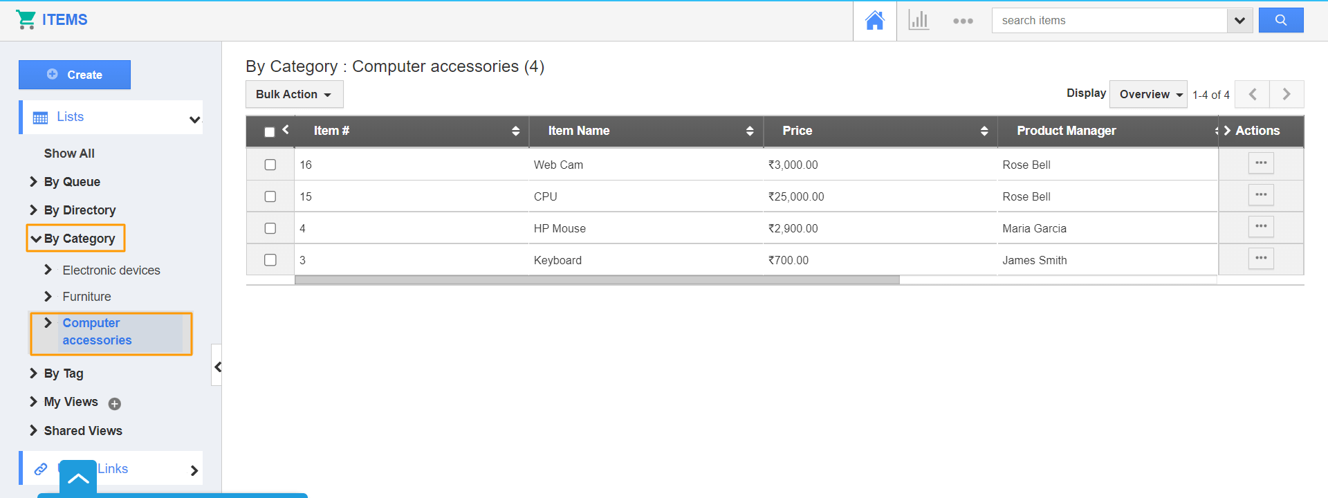Screen dimensions: 1328x498
Task: Add a new view with plus icon
Action: click(115, 404)
